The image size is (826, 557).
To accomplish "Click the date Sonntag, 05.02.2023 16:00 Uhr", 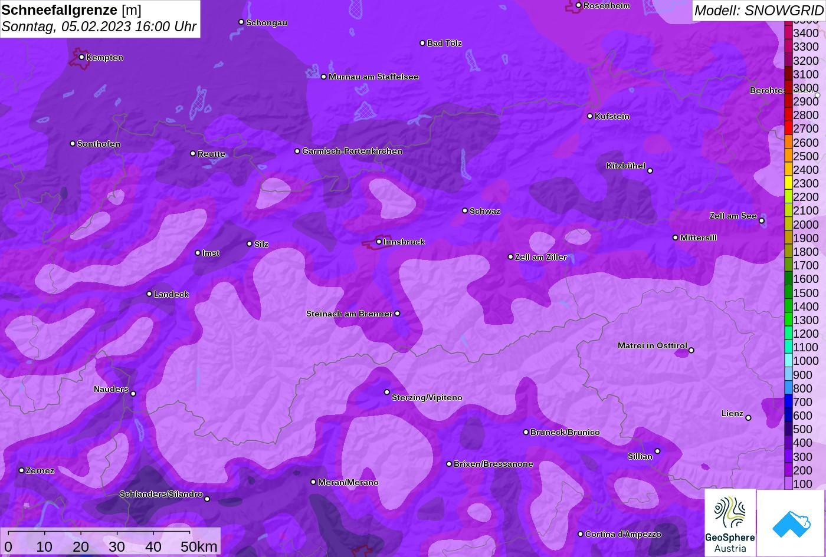I will tap(99, 27).
